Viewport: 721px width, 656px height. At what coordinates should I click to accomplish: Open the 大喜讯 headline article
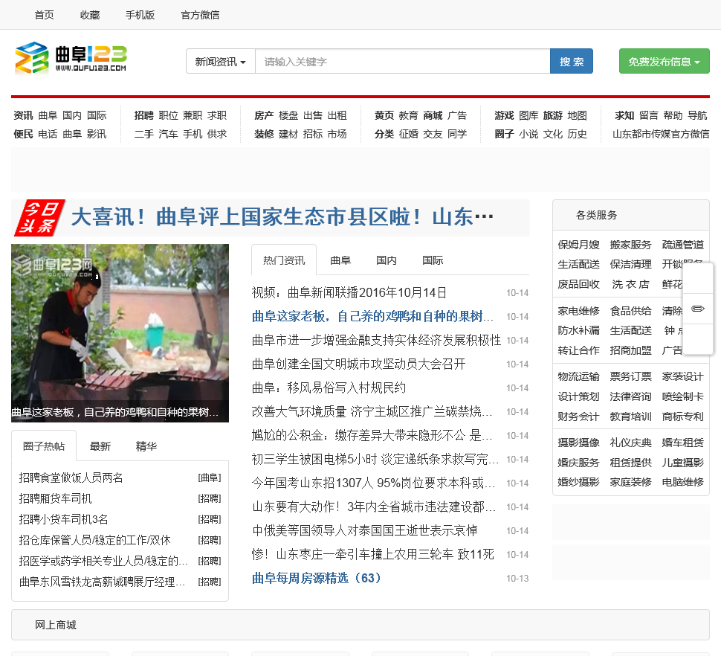[x=282, y=218]
